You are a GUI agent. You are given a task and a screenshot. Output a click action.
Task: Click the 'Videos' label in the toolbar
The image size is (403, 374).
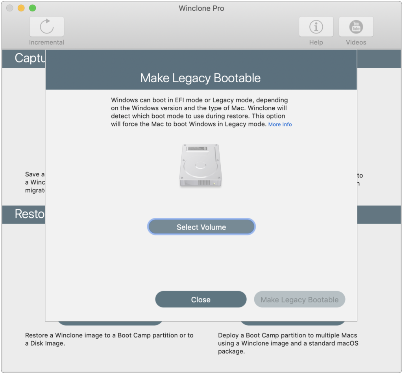[x=356, y=43]
